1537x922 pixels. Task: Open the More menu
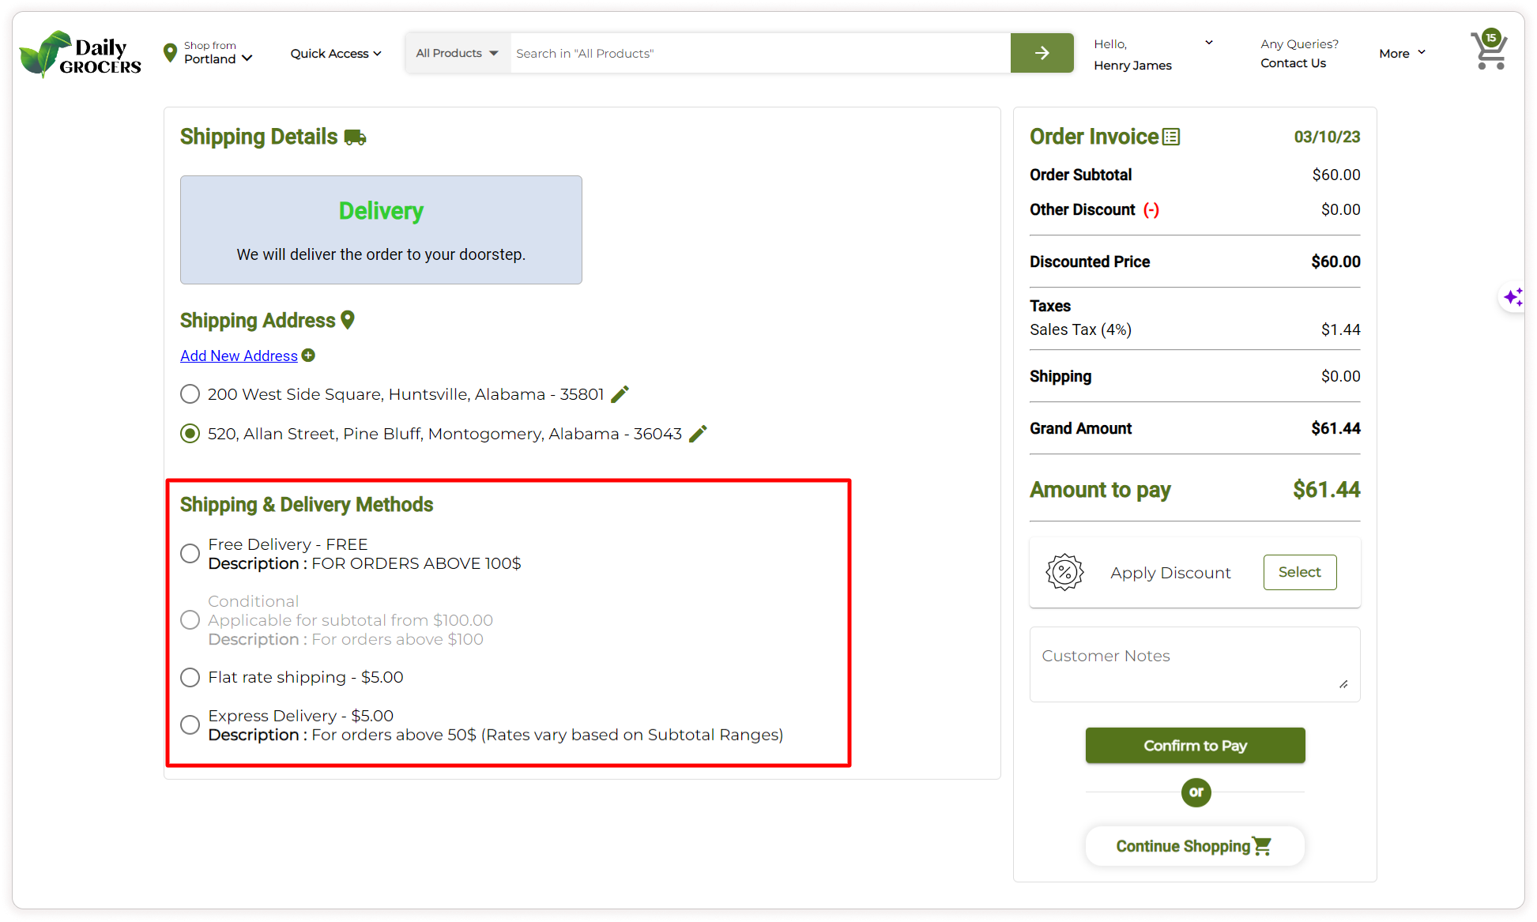point(1402,53)
